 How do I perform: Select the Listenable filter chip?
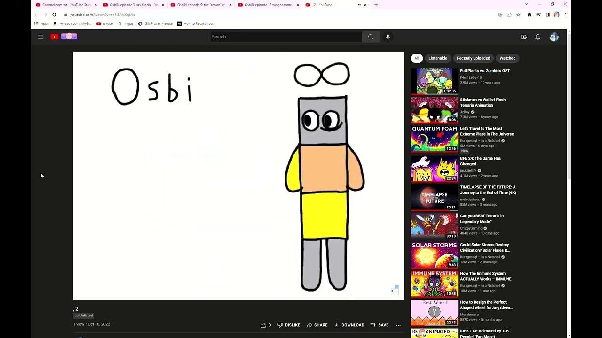click(438, 58)
